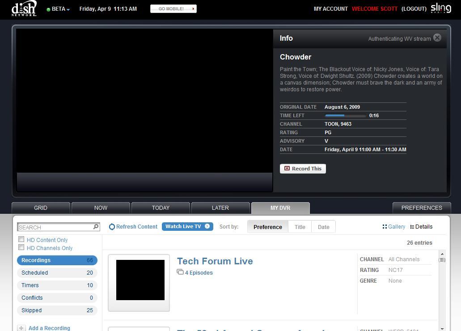
Task: Click the WELCOME SCOTT text
Action: [375, 9]
